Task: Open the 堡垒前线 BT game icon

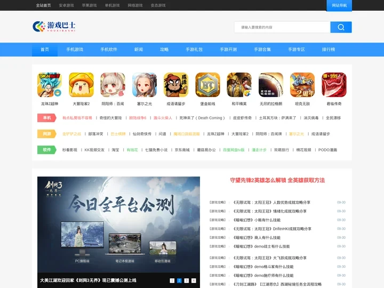Action: coord(207,85)
